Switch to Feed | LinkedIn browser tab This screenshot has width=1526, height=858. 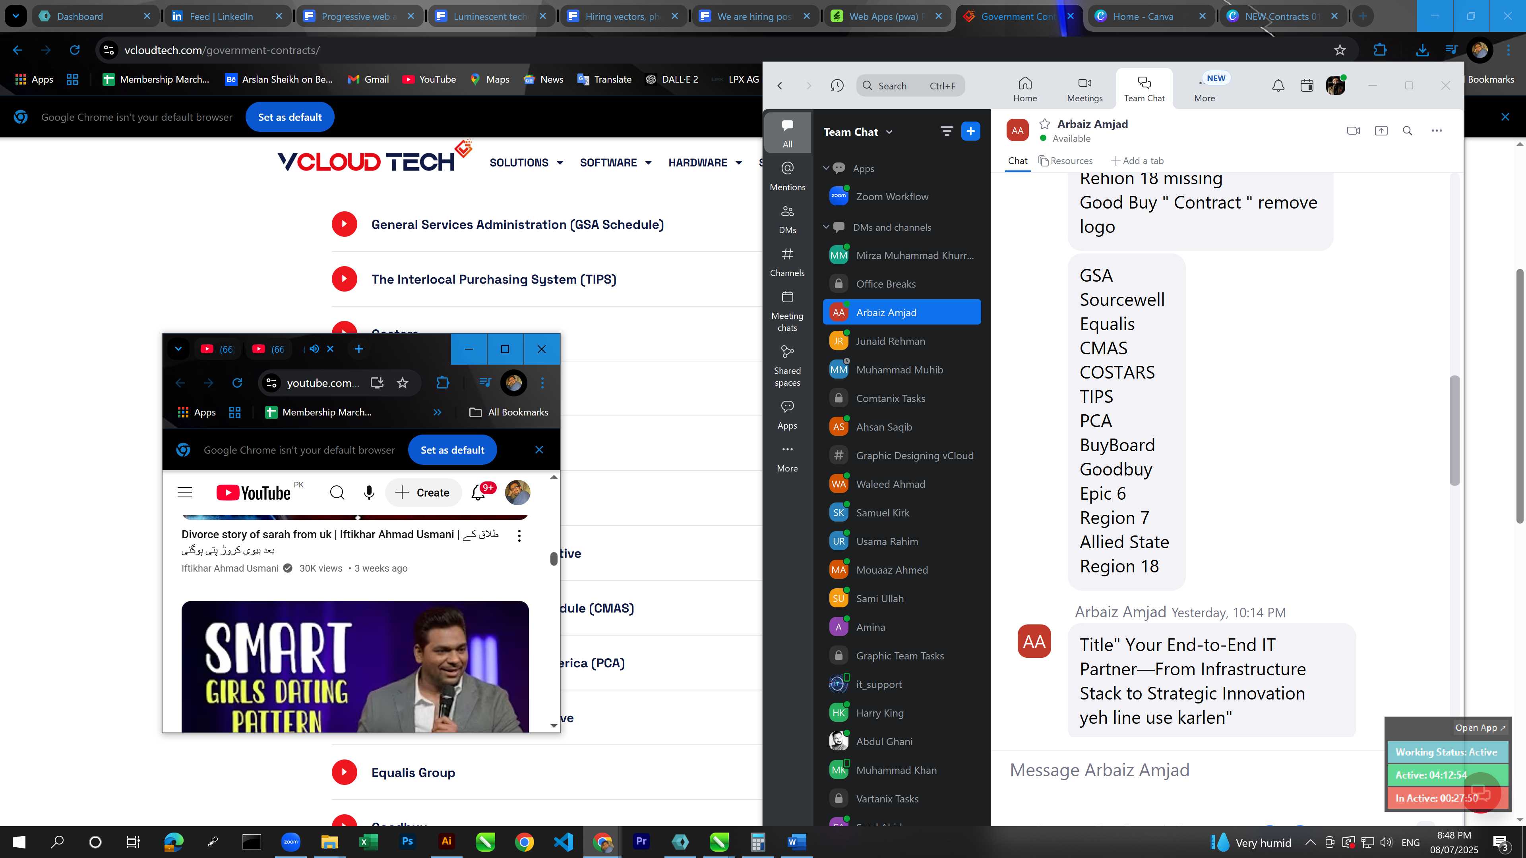(x=227, y=17)
